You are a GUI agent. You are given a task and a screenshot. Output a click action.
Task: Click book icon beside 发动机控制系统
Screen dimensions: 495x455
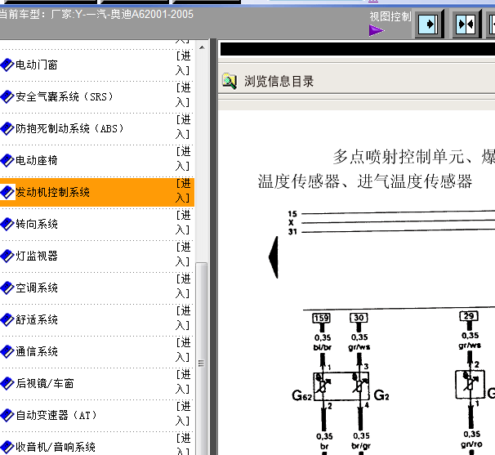(x=7, y=192)
